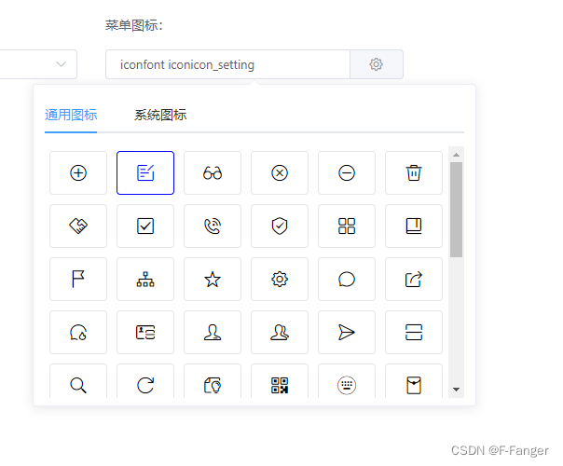This screenshot has height=466, width=563.
Task: Click the gear button beside icon input
Action: [377, 64]
